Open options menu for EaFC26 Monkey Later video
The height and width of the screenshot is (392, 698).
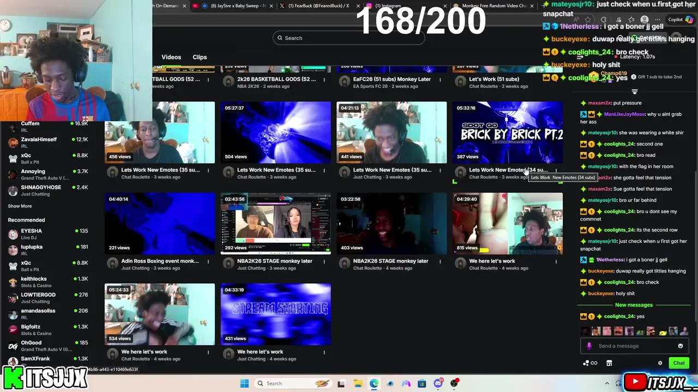click(x=440, y=79)
